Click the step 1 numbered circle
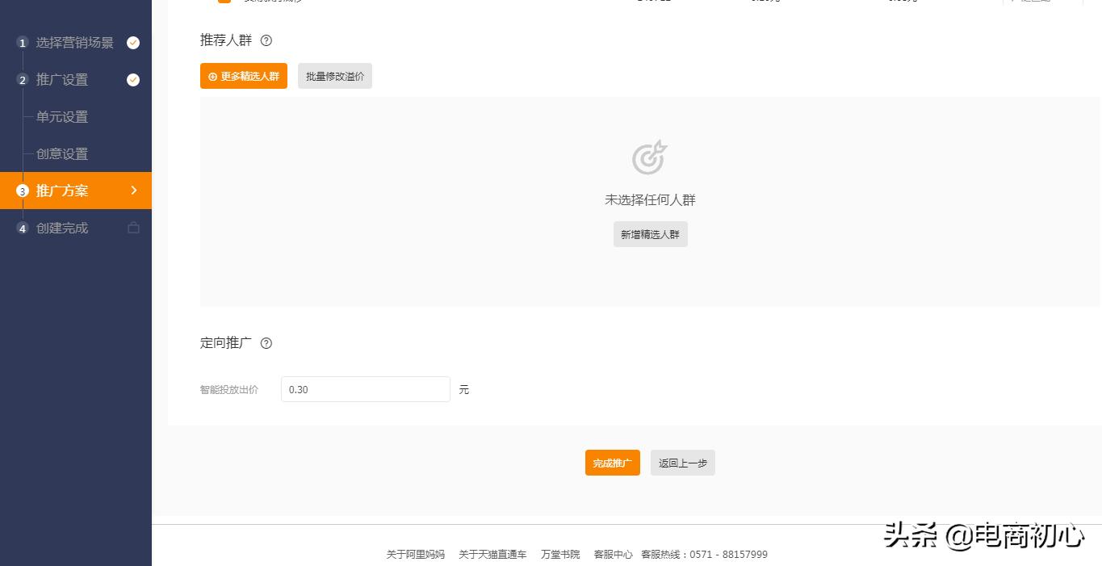 point(23,42)
